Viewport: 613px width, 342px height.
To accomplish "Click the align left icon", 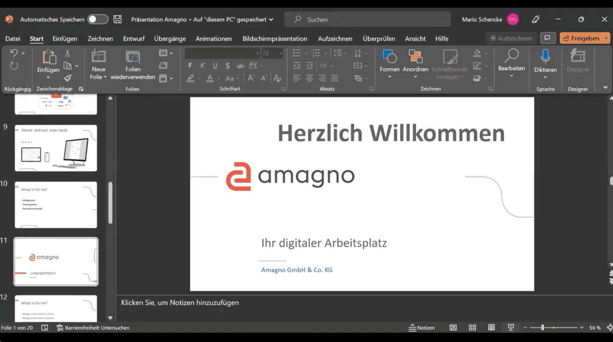I will click(297, 78).
